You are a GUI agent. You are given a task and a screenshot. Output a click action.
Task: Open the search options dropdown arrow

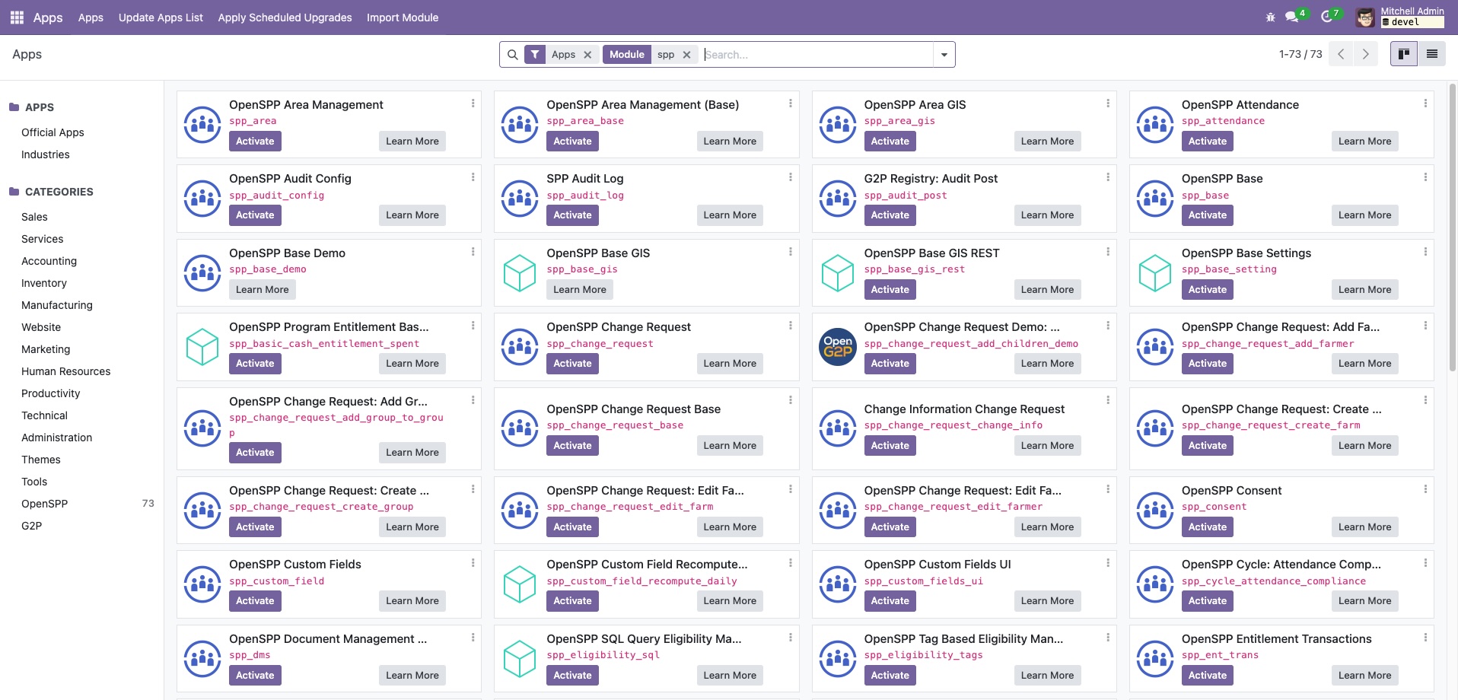(944, 54)
